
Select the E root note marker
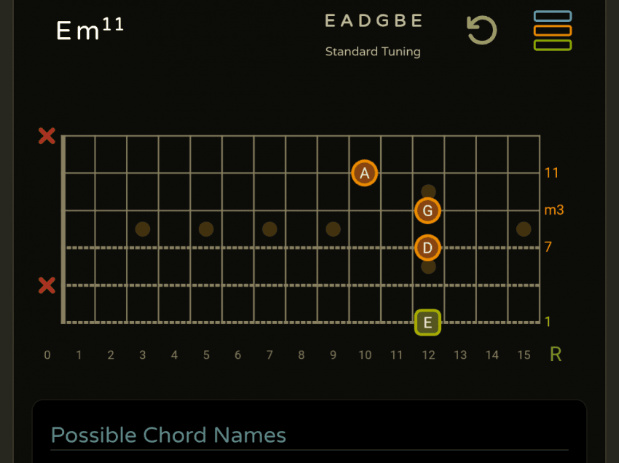click(x=427, y=322)
